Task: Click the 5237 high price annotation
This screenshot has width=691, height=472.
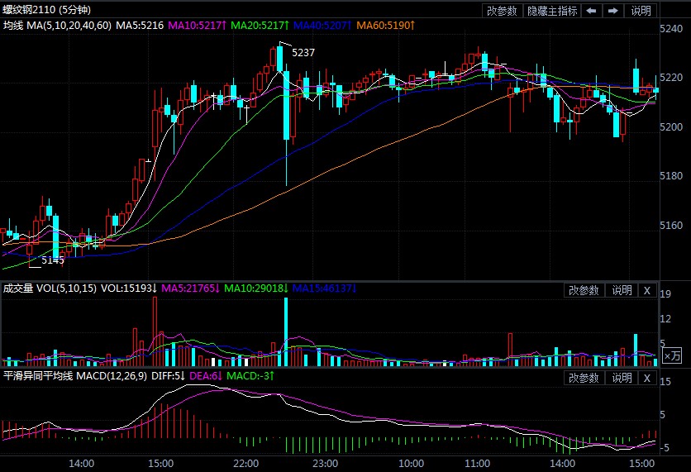Action: (x=304, y=51)
